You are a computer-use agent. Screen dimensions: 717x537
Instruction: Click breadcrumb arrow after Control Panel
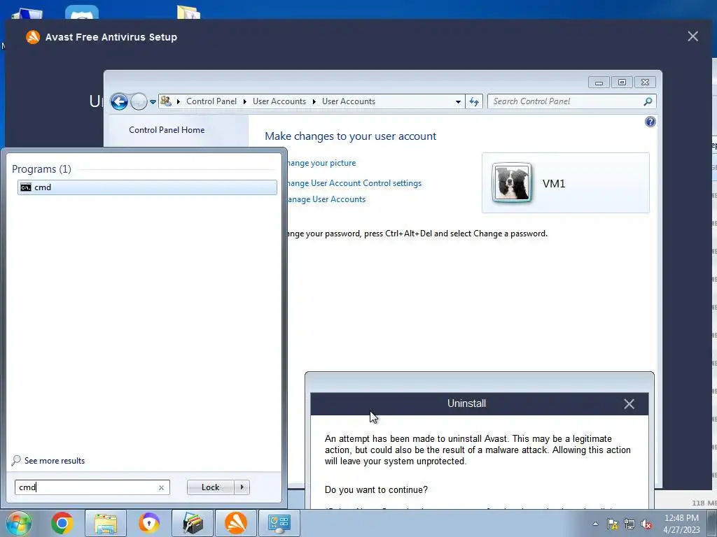[x=244, y=102]
